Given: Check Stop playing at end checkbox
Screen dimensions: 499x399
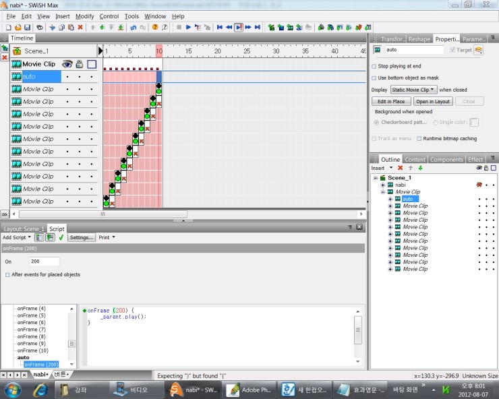Looking at the screenshot, I should point(374,66).
